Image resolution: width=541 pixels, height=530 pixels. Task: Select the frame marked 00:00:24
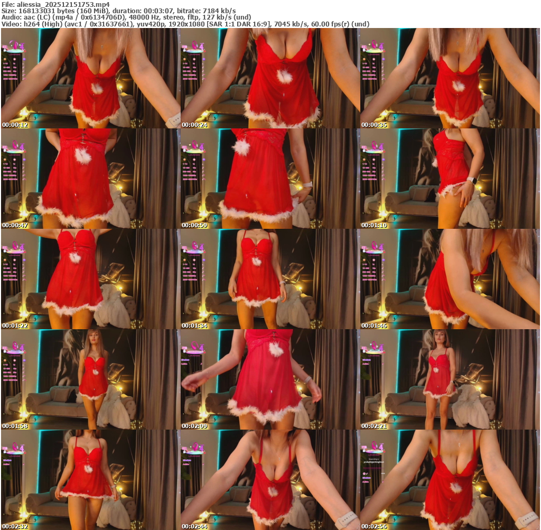click(x=270, y=78)
